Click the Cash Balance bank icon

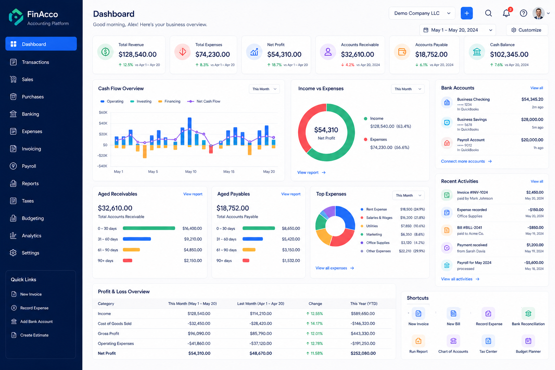click(x=477, y=52)
